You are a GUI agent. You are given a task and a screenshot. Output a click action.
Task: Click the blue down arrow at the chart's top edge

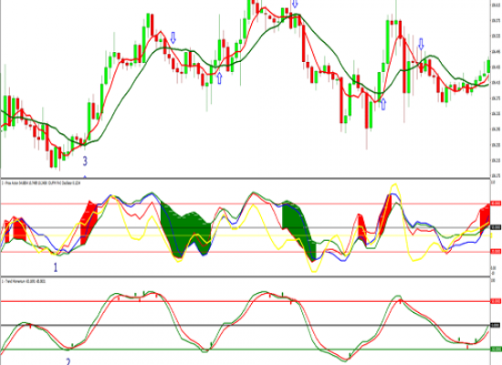coord(295,4)
